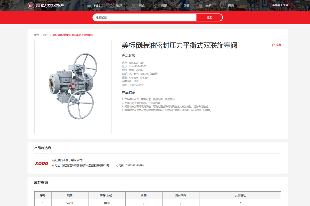This screenshot has width=310, height=206.
Task: Open the 百科 menu item
Action: 208,5
